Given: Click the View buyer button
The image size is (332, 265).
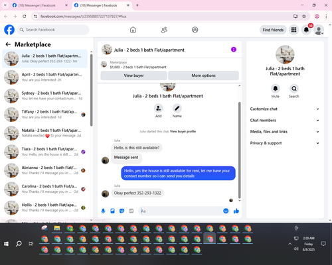Looking at the screenshot, I should click(x=133, y=76).
